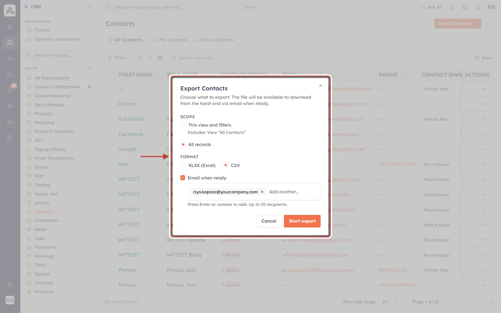The image size is (501, 313).
Task: Select the 'All records' scope option
Action: coord(183,145)
